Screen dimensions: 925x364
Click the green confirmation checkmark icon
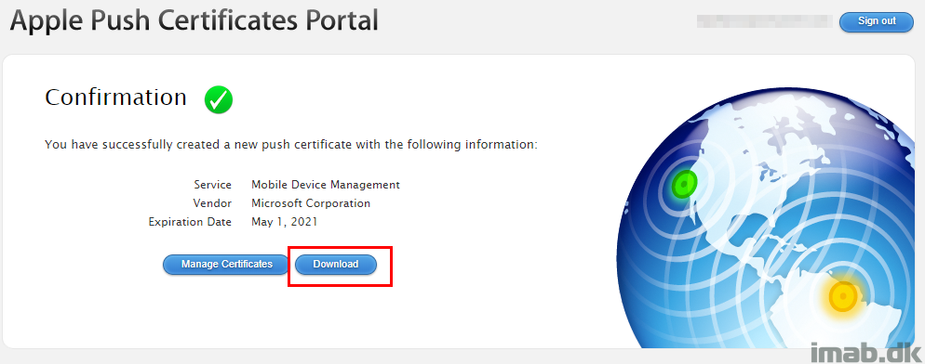click(219, 99)
